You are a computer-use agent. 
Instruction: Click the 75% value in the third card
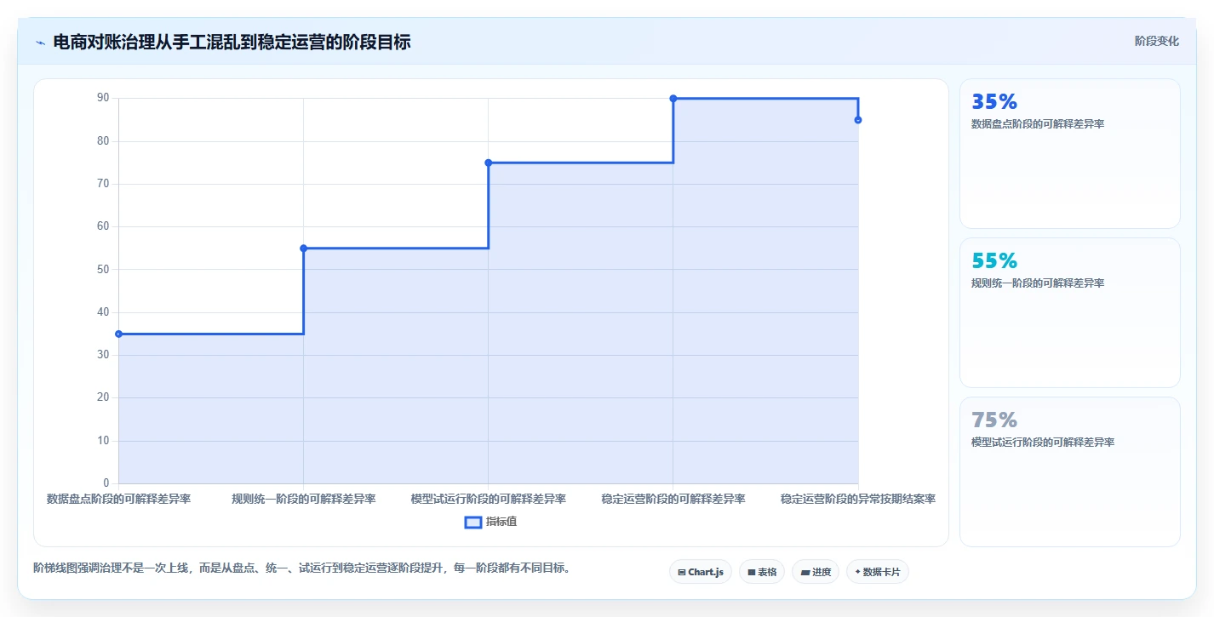(x=994, y=420)
